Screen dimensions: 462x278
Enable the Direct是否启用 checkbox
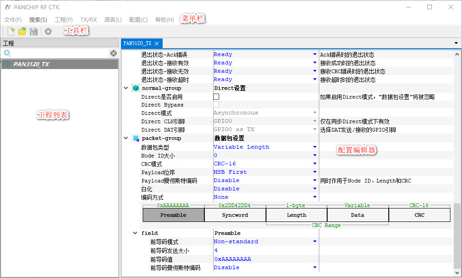216,97
